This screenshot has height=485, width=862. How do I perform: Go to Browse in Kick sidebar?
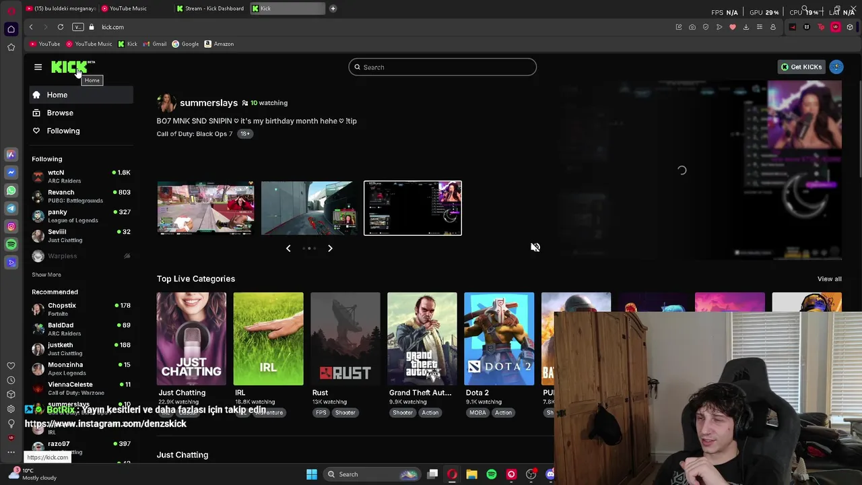(x=81, y=112)
